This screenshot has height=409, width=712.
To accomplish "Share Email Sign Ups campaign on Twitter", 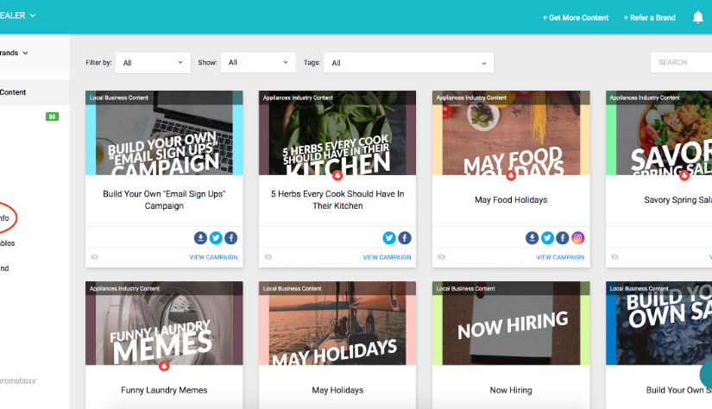I will click(x=216, y=238).
